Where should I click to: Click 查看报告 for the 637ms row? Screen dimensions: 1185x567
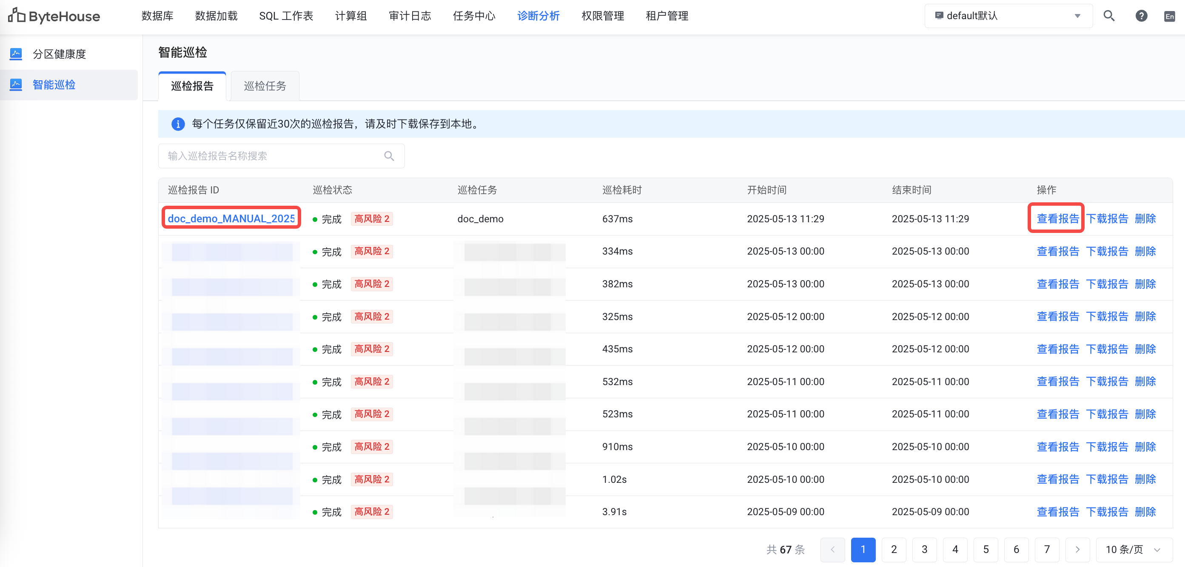point(1057,218)
